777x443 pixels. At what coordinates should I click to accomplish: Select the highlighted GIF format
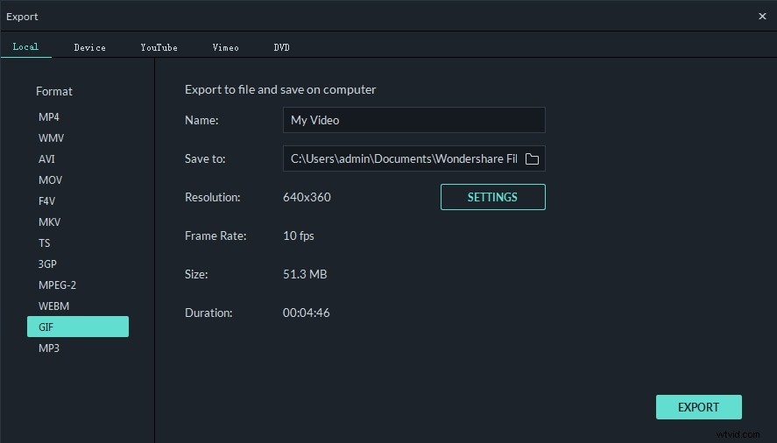[78, 327]
